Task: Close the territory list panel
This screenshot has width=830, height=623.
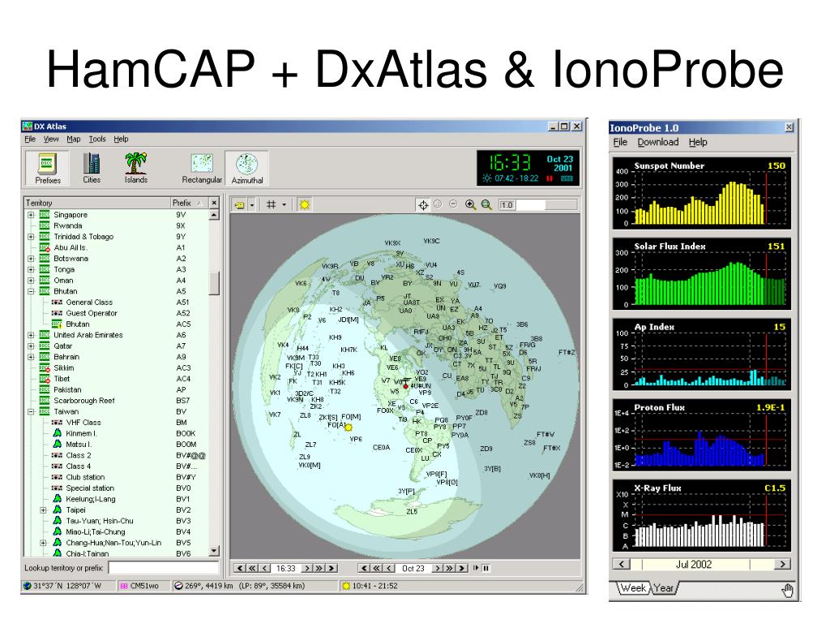Action: [214, 203]
